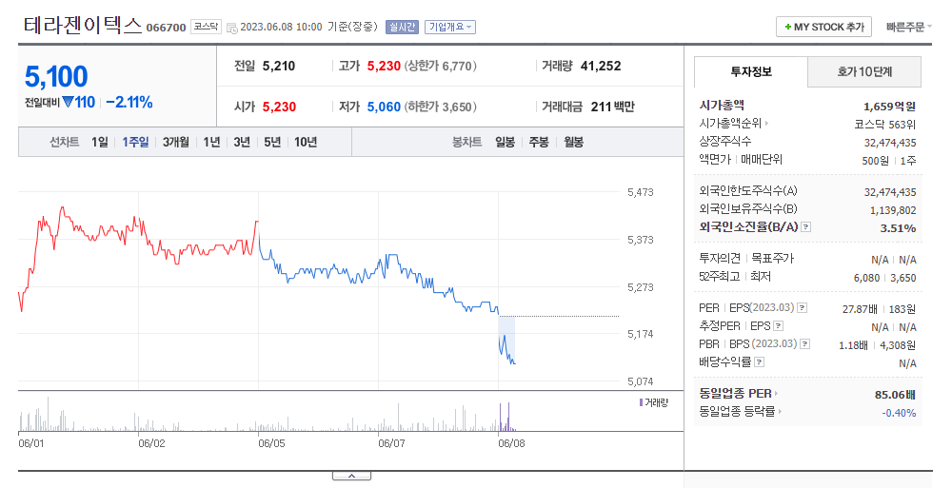Select the 3년 line chart period
Viewport: 952px width, 488px height.
click(x=242, y=142)
